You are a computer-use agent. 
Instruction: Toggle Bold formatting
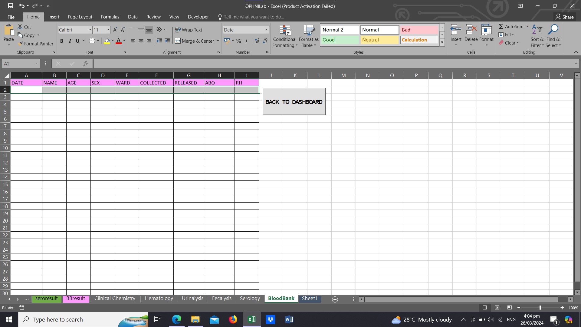pyautogui.click(x=62, y=41)
